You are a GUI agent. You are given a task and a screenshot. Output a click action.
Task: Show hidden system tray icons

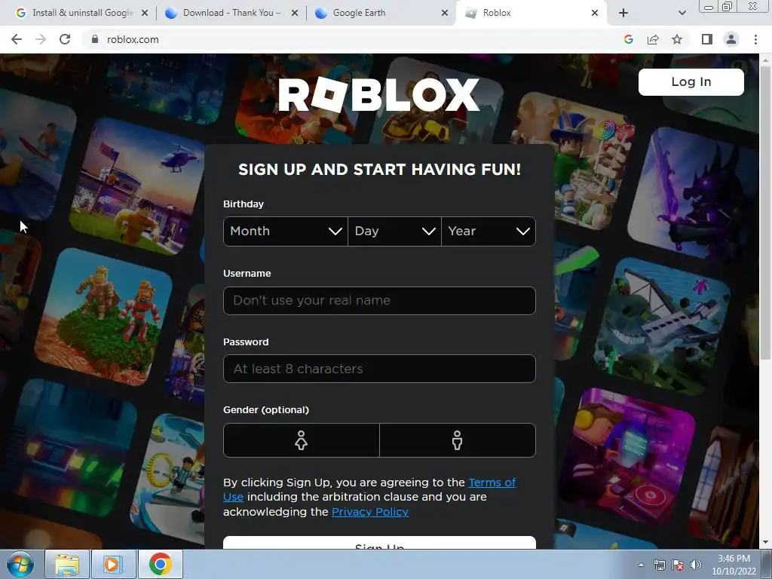tap(641, 565)
